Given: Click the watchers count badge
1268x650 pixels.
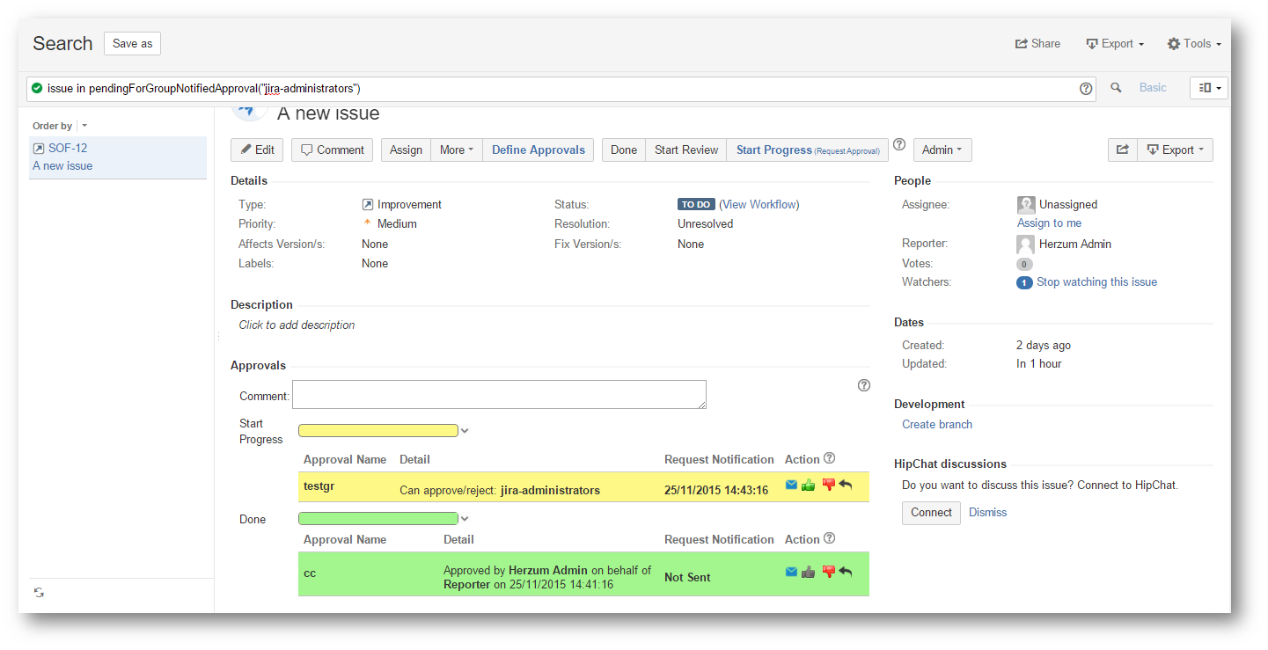Looking at the screenshot, I should [1024, 282].
